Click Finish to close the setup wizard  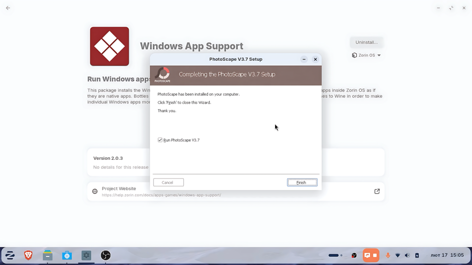(302, 182)
